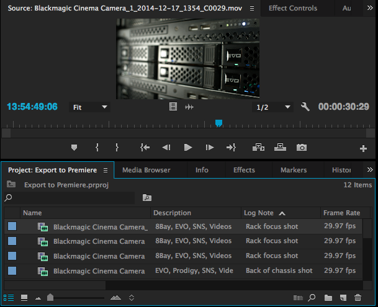Click project list vertical scrollbar
This screenshot has height=307, width=378.
point(367,229)
